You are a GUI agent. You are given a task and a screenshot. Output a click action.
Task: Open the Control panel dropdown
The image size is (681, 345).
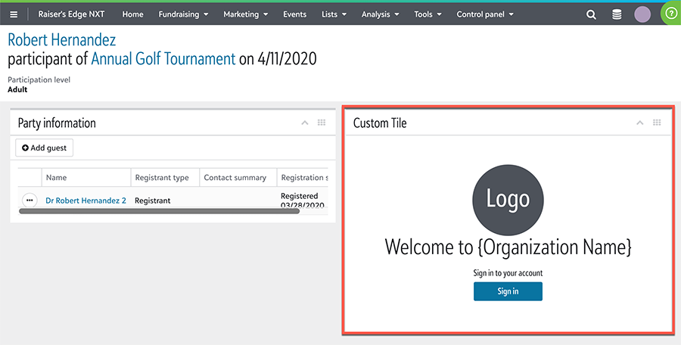tap(484, 14)
